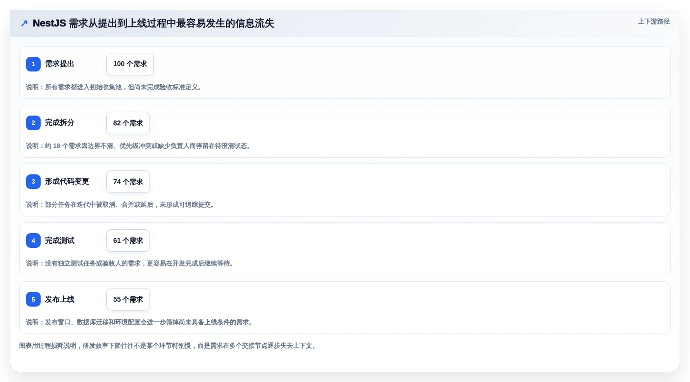Click the 发布上线 stage label
Viewport: 690px width, 382px height.
pos(60,299)
